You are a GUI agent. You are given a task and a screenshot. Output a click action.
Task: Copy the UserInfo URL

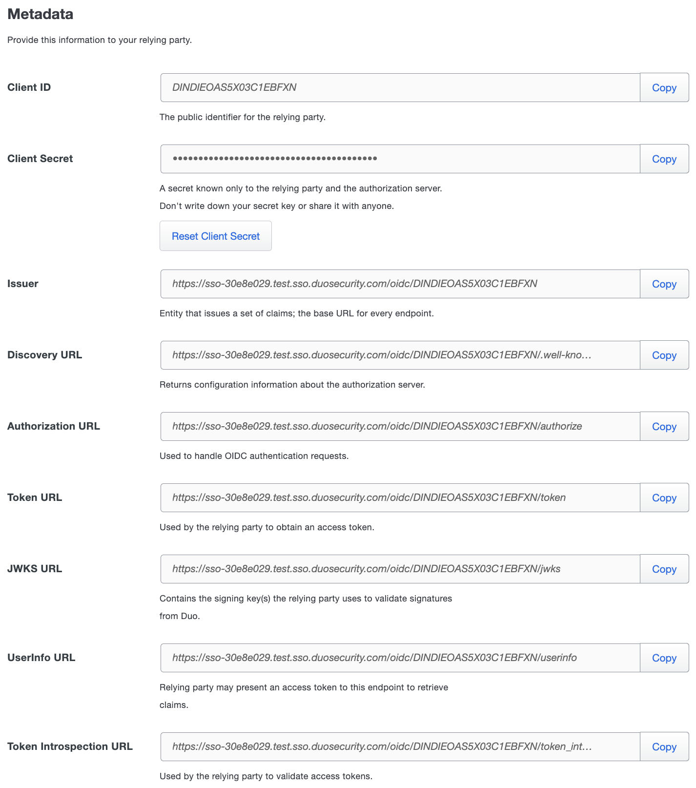point(664,658)
